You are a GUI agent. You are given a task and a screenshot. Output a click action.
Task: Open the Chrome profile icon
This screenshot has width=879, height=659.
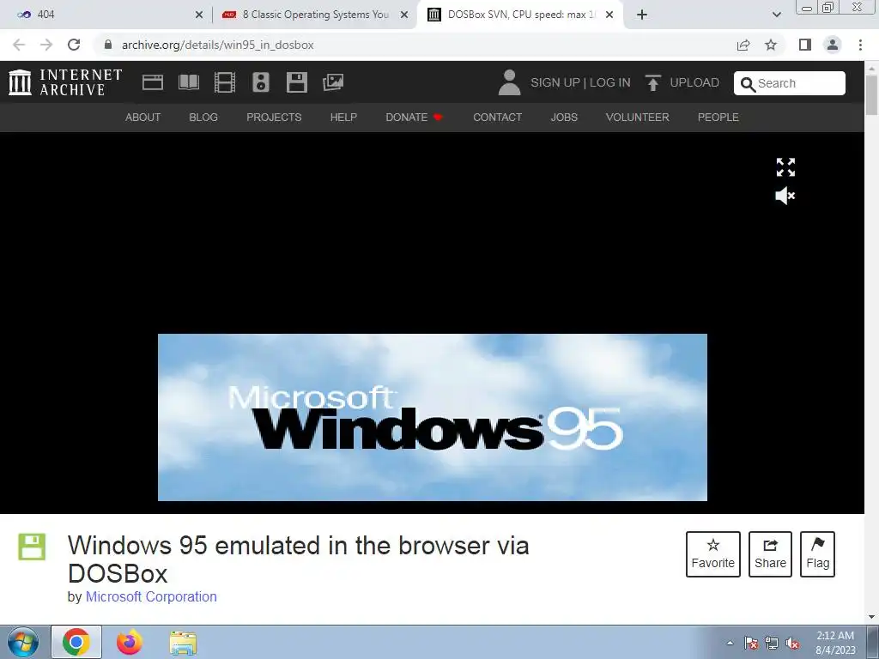tap(833, 45)
